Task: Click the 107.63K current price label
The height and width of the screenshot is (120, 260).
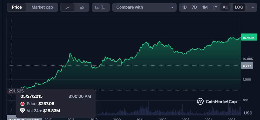Action: (x=249, y=38)
